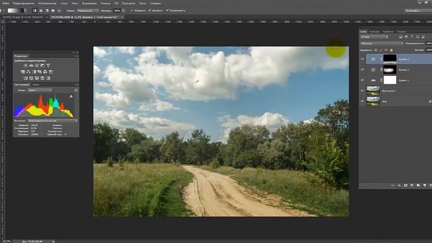Filter layers by adjustment type icon
The image size is (432, 243).
click(406, 37)
